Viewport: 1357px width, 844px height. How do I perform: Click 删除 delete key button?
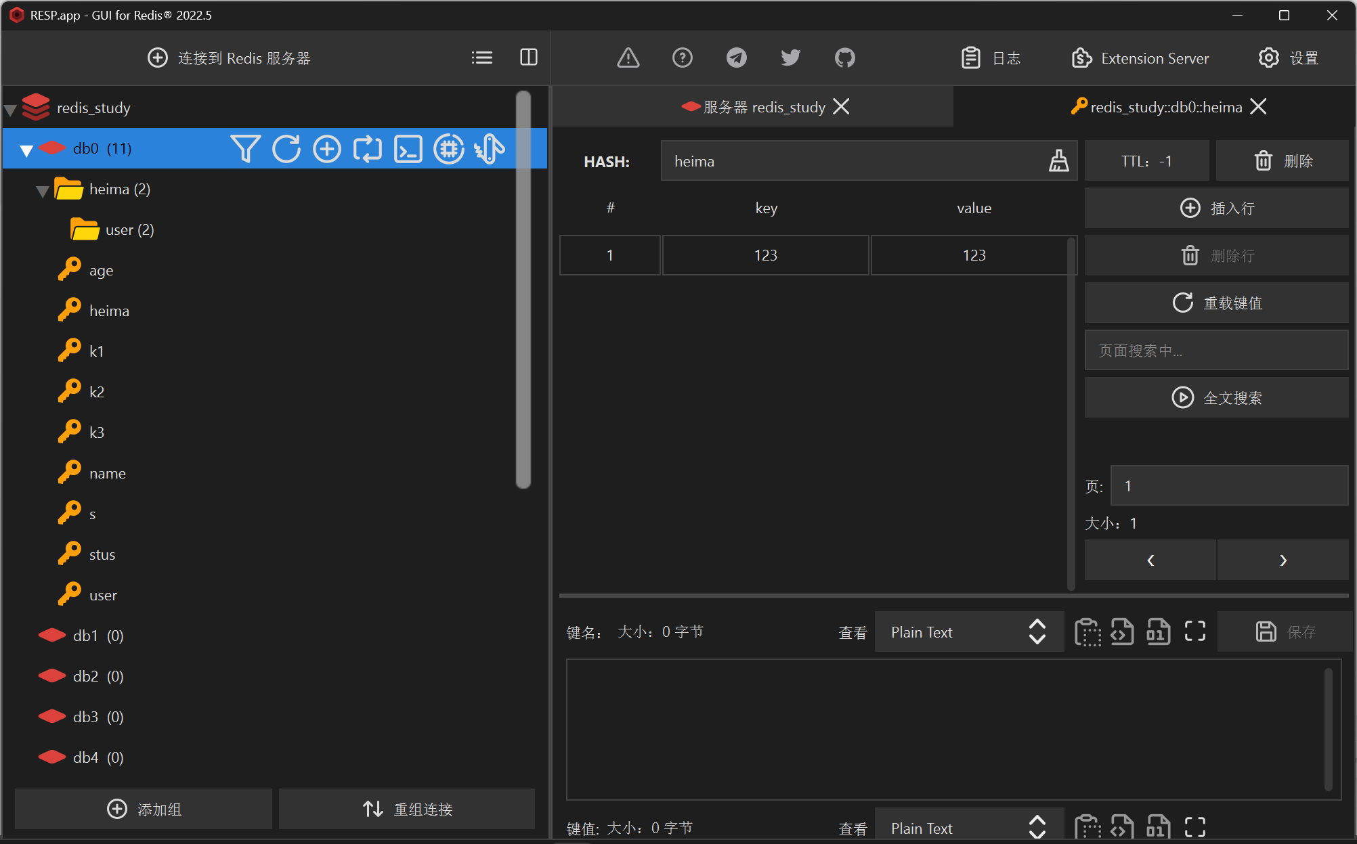pyautogui.click(x=1283, y=161)
